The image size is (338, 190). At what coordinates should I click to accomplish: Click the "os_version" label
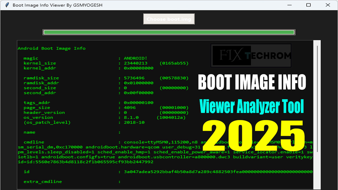38,117
